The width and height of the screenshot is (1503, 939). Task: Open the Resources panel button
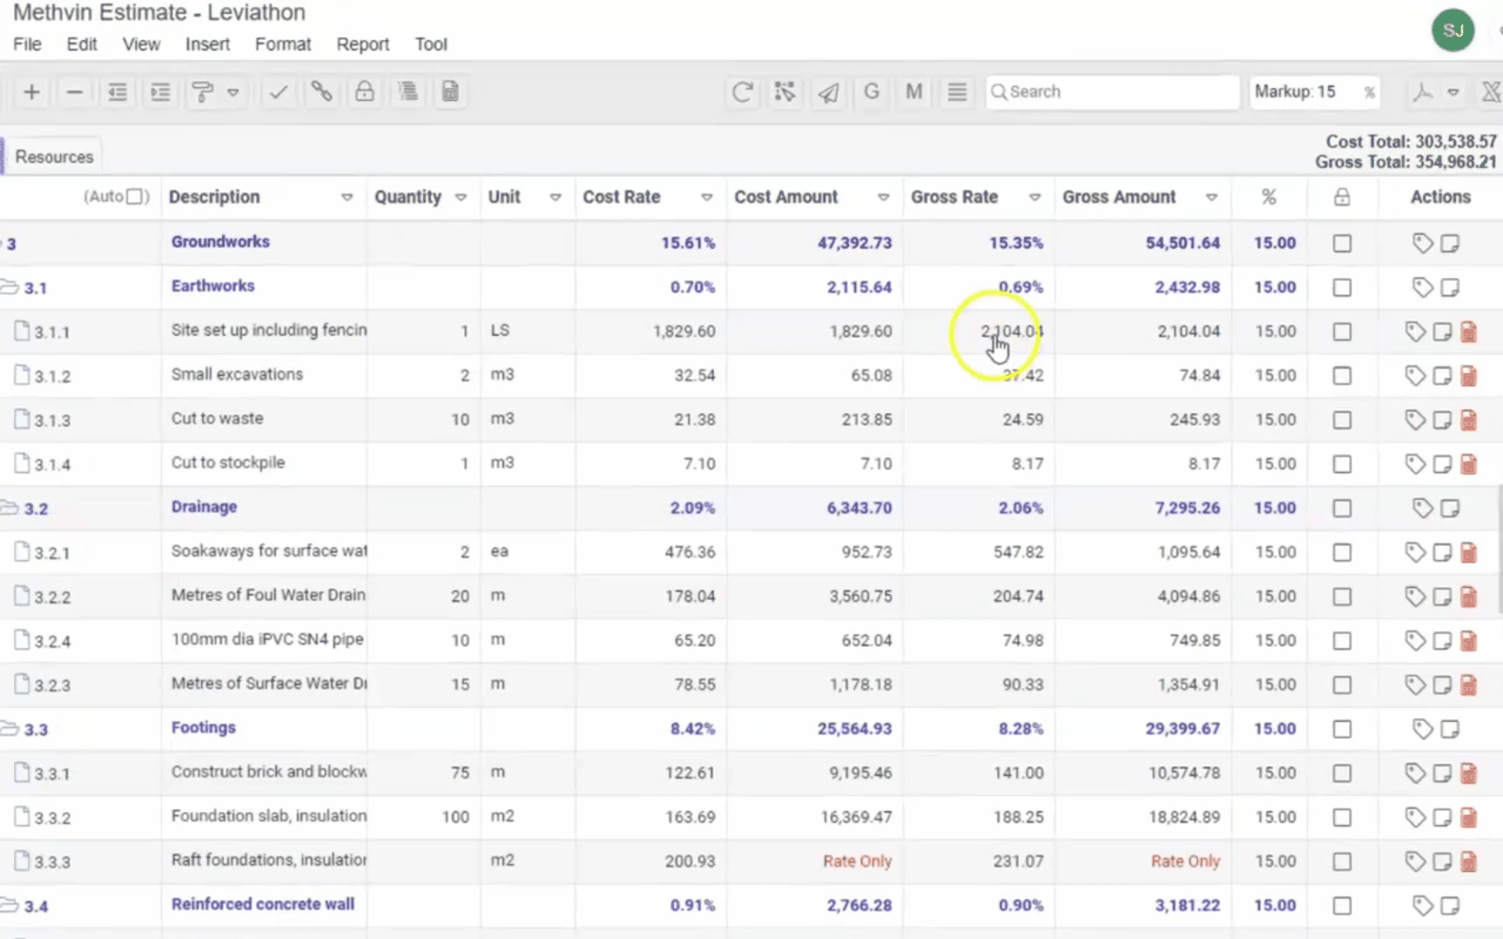coord(54,157)
